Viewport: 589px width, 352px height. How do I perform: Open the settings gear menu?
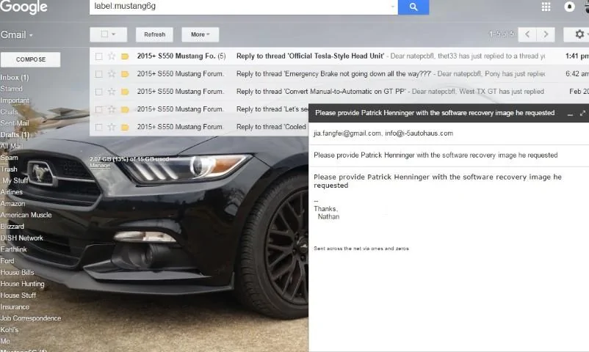(x=579, y=34)
